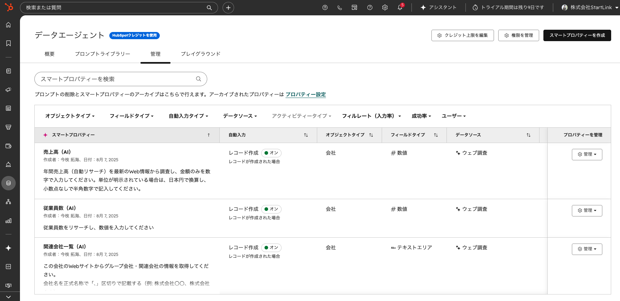Toggle オン status for 関連会社一覧(AI)
Image resolution: width=620 pixels, height=301 pixels.
tap(271, 247)
